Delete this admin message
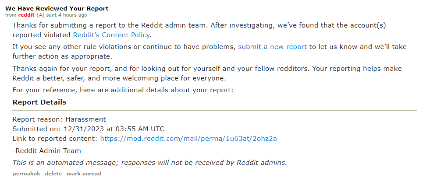 point(53,174)
